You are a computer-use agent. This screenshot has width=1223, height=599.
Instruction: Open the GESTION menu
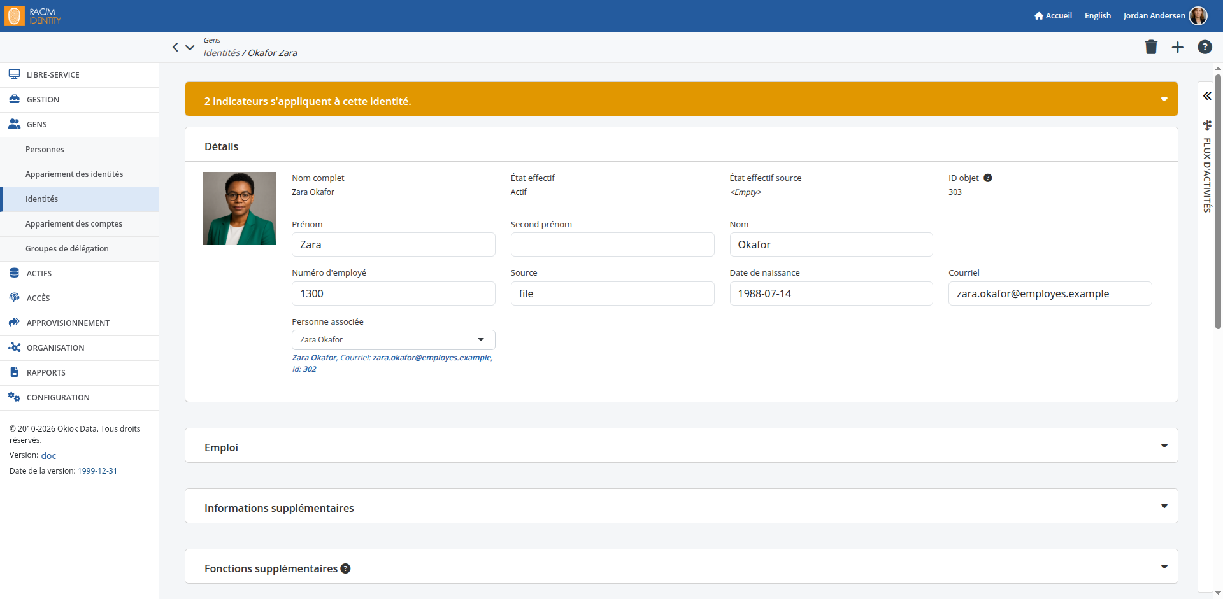(79, 100)
